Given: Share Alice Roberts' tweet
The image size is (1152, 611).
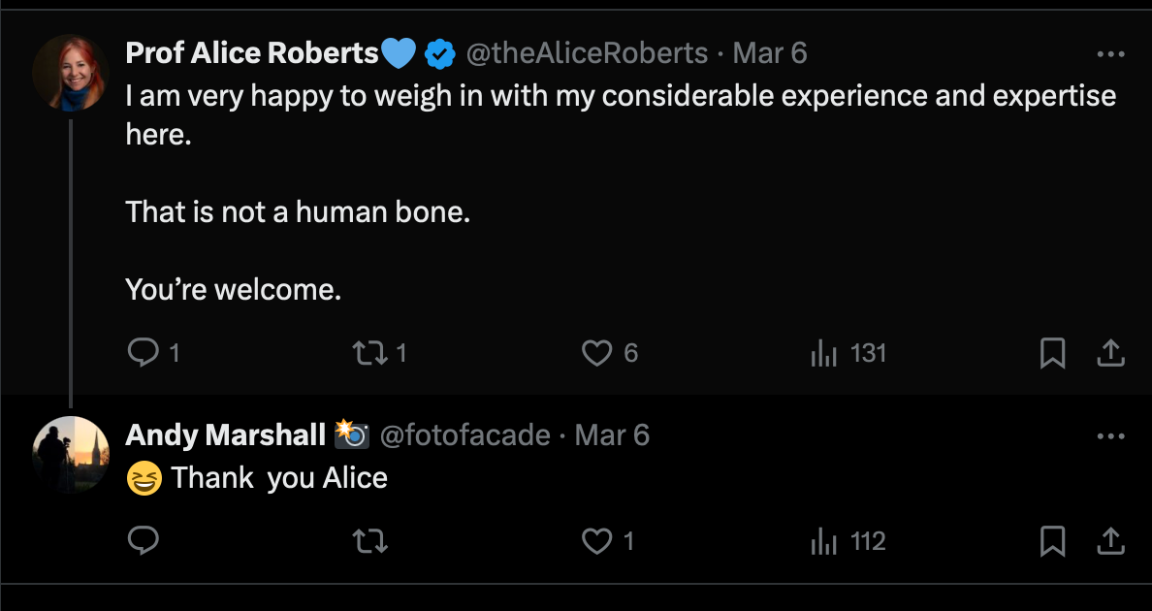Looking at the screenshot, I should click(x=1109, y=354).
